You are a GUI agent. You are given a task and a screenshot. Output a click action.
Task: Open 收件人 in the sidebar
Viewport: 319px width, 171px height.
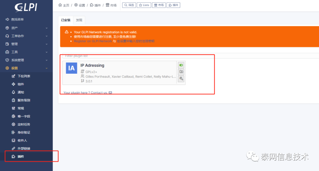(19, 141)
